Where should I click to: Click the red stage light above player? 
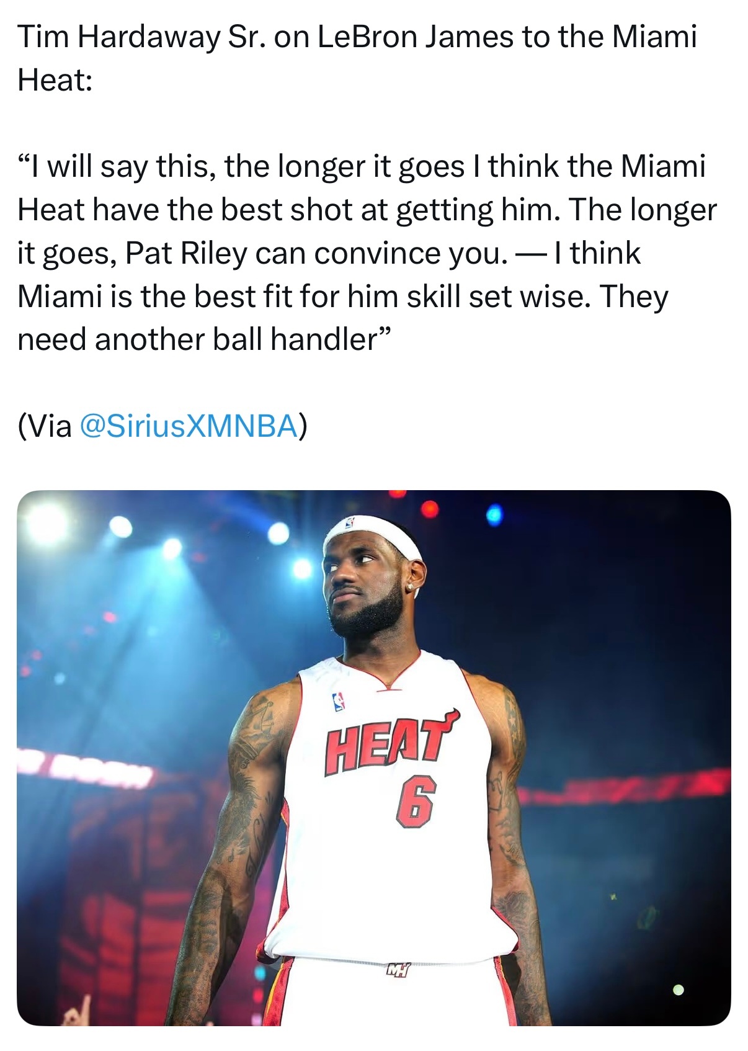pyautogui.click(x=429, y=510)
